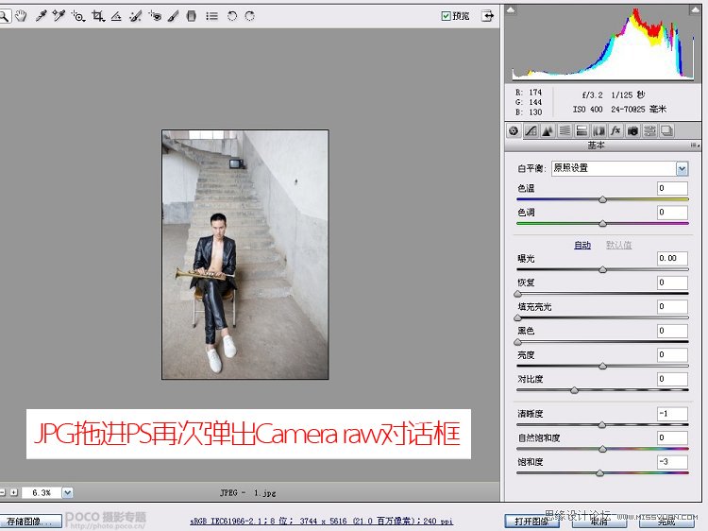
Task: Click the 色调 value field
Action: point(672,213)
